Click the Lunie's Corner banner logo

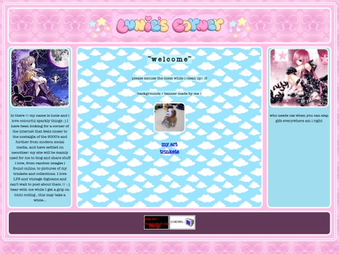tap(169, 26)
